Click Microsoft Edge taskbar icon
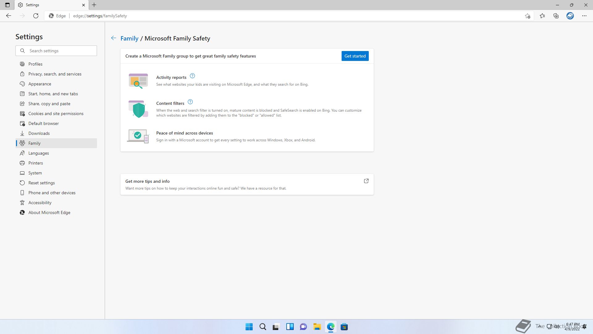Viewport: 593px width, 334px height. [330, 327]
